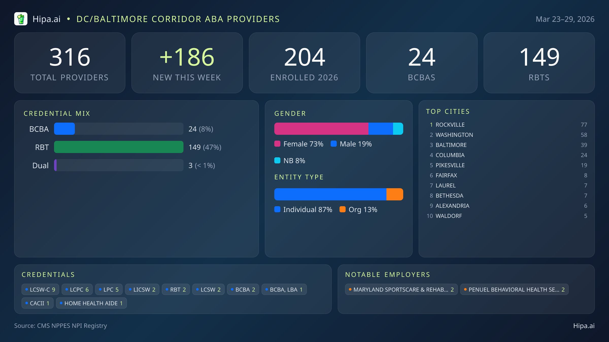Select the Individual entity legend swatch
Screen dimensions: 609x342
[277, 210]
